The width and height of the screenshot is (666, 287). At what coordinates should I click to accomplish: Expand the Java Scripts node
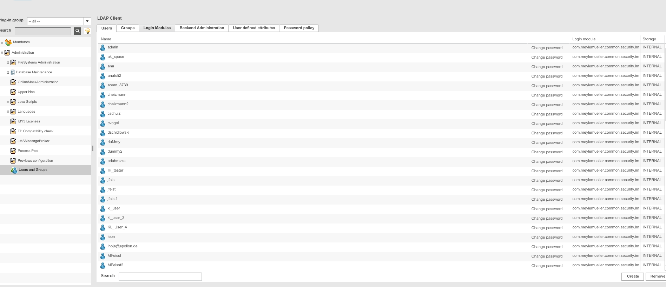[x=8, y=102]
